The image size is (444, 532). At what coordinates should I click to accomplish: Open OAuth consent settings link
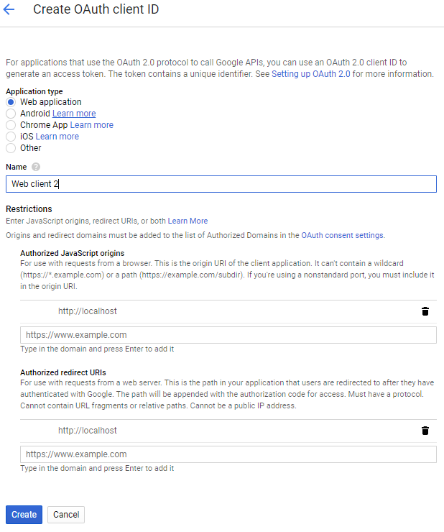(343, 235)
